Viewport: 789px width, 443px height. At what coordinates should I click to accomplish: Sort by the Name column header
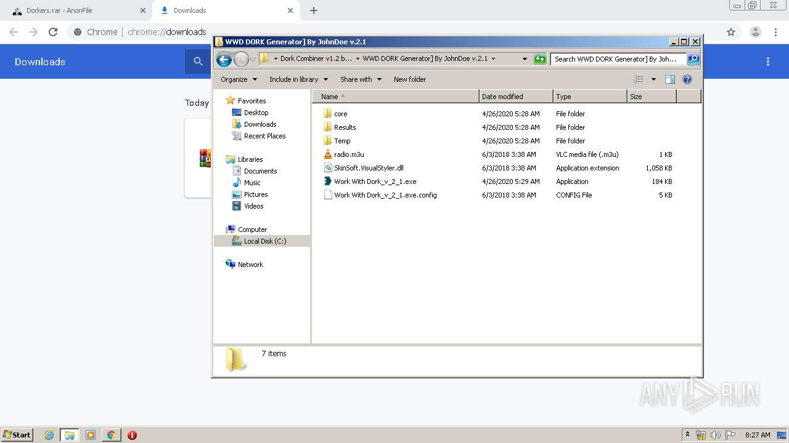[396, 97]
